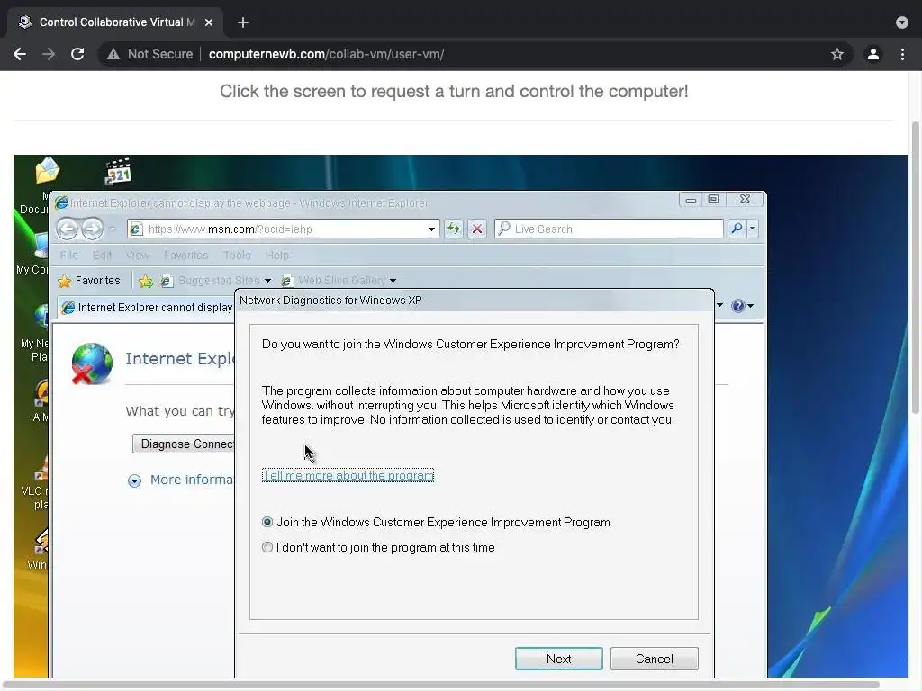
Task: Click the Chrome back arrow
Action: click(x=20, y=54)
